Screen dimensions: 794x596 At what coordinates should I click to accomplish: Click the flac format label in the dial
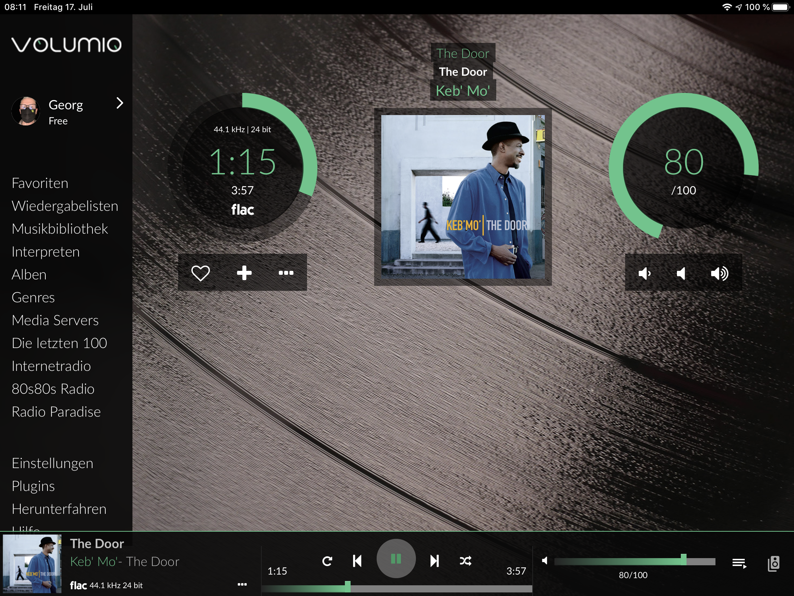click(x=242, y=209)
